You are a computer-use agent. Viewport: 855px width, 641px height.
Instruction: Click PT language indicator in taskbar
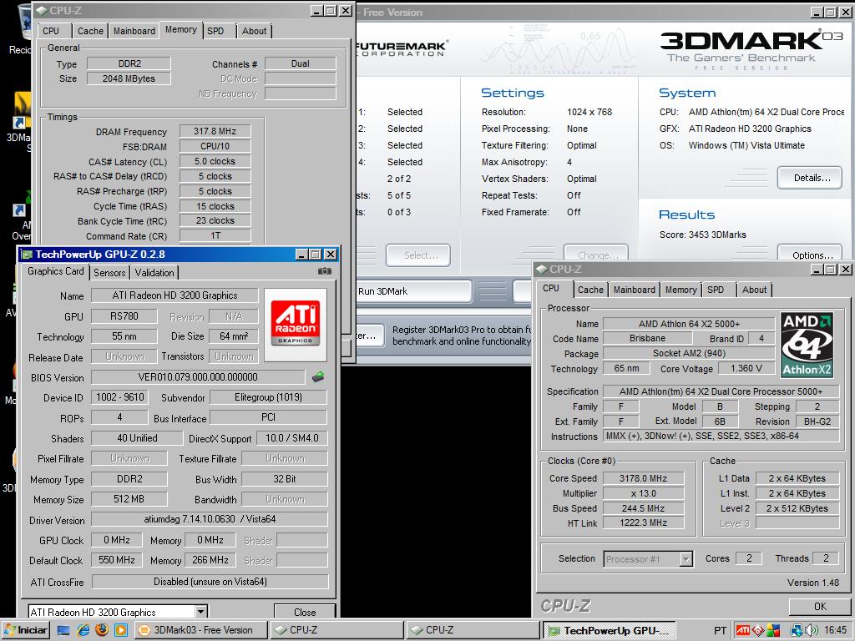[x=720, y=631]
